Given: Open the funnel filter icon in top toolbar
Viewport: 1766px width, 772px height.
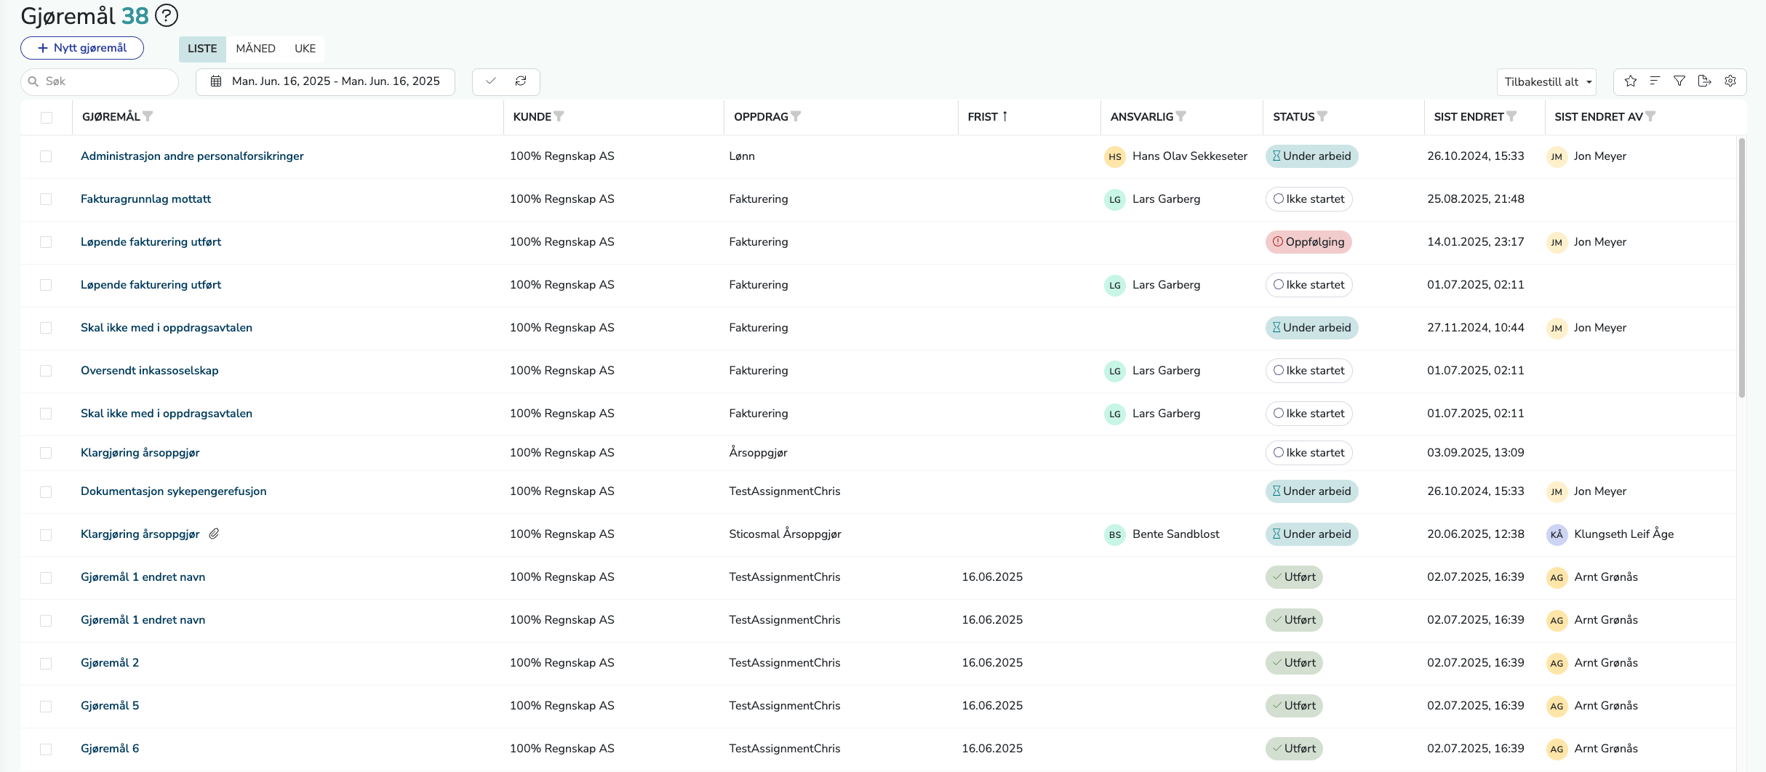Looking at the screenshot, I should click(x=1679, y=81).
